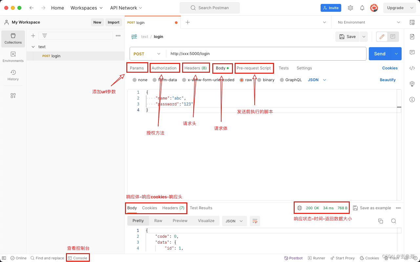Open the Settings gear icon
Image resolution: width=420 pixels, height=262 pixels.
point(350,8)
